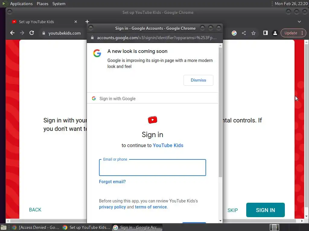Click the YouTube Kids logo in sign-in popup
The height and width of the screenshot is (231, 309).
coord(152,120)
